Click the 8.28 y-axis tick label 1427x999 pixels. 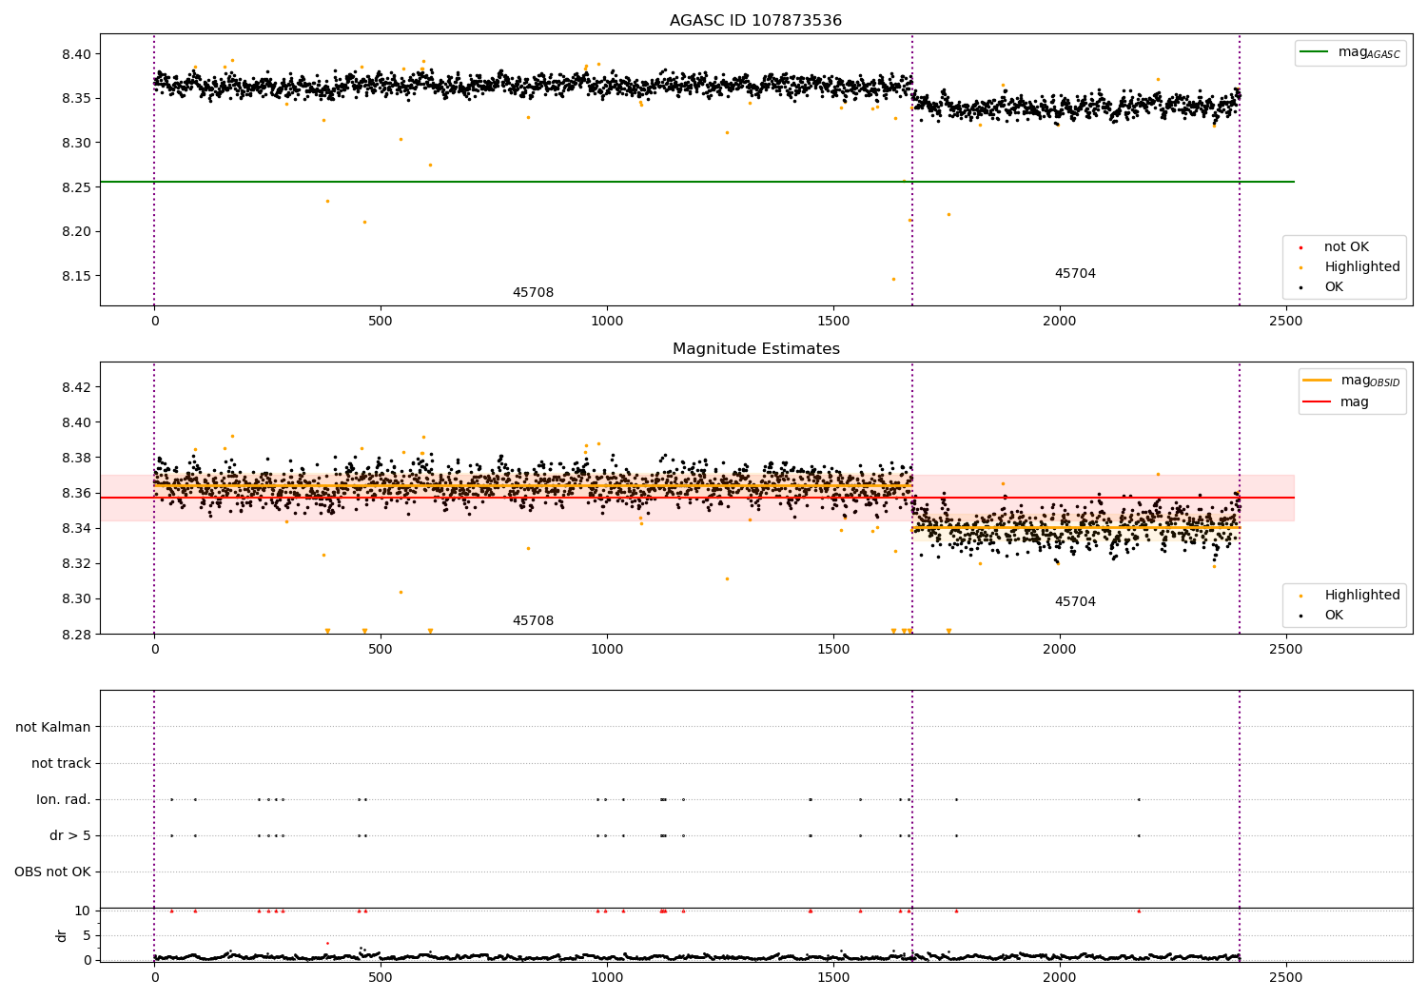[x=77, y=635]
